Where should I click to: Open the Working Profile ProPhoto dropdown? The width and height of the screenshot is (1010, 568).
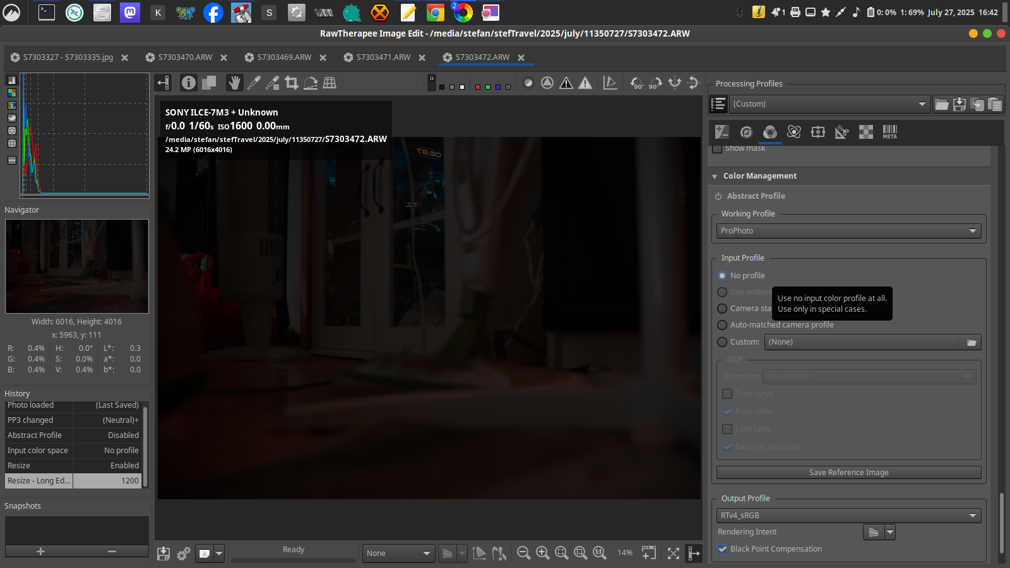[x=848, y=231]
